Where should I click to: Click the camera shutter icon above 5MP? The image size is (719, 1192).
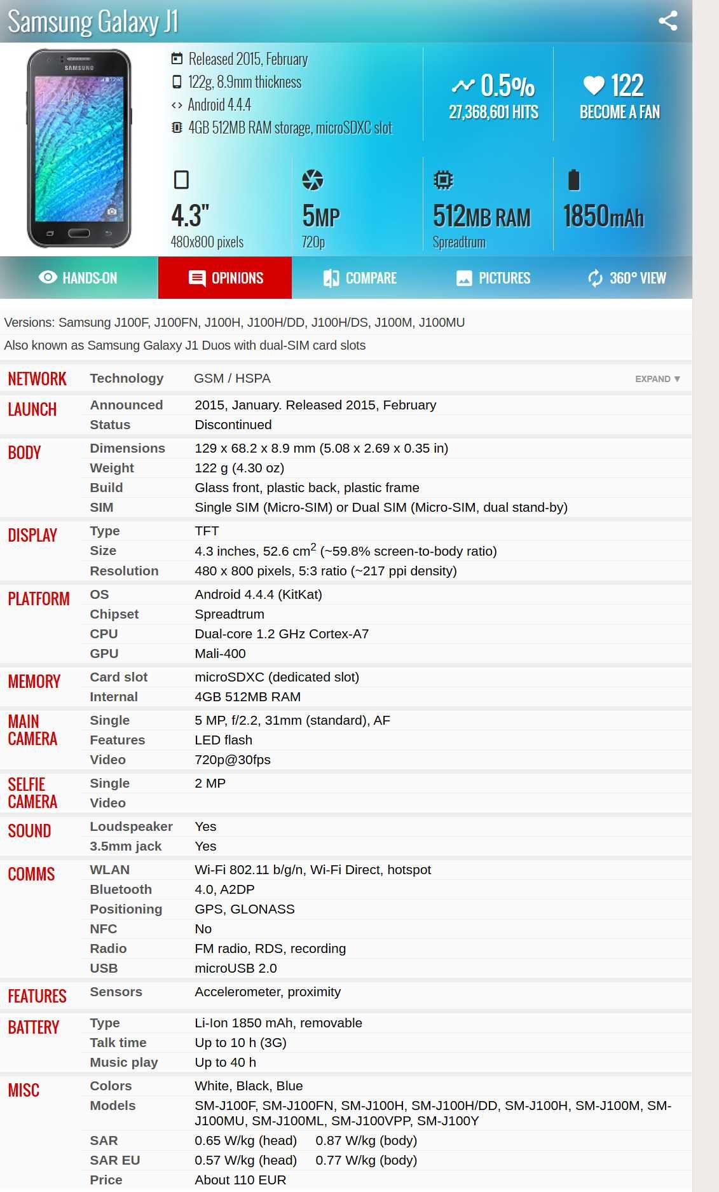(312, 180)
